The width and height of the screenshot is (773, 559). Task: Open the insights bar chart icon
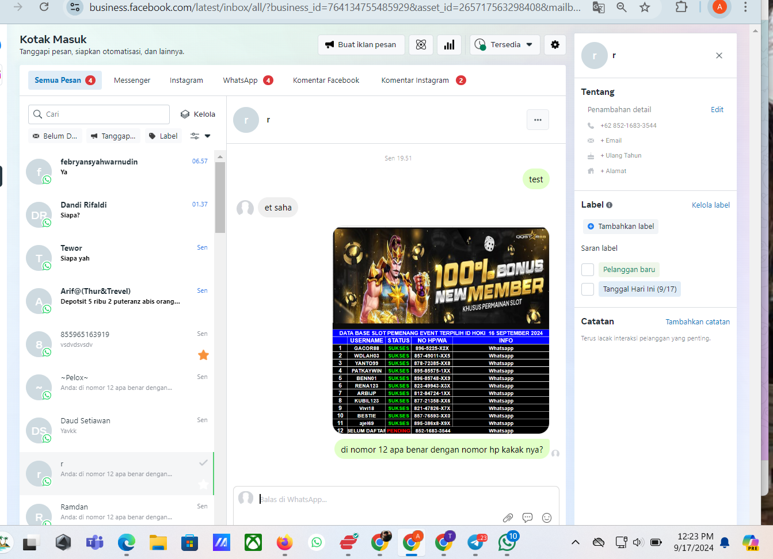click(450, 45)
